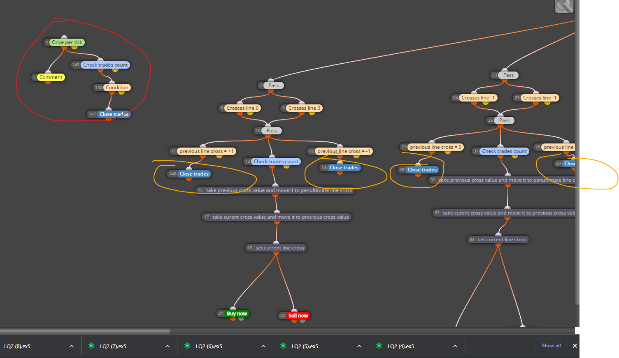Click Show all downloads button

[551, 346]
